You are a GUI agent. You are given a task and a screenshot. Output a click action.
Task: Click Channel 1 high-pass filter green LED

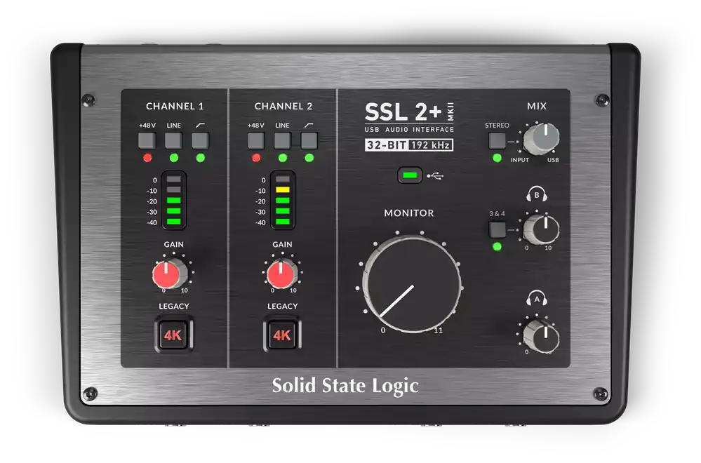coord(200,158)
